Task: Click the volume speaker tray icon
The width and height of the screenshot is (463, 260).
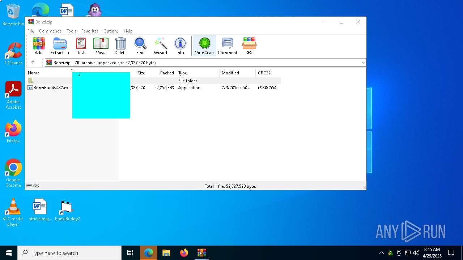Action: pos(416,253)
